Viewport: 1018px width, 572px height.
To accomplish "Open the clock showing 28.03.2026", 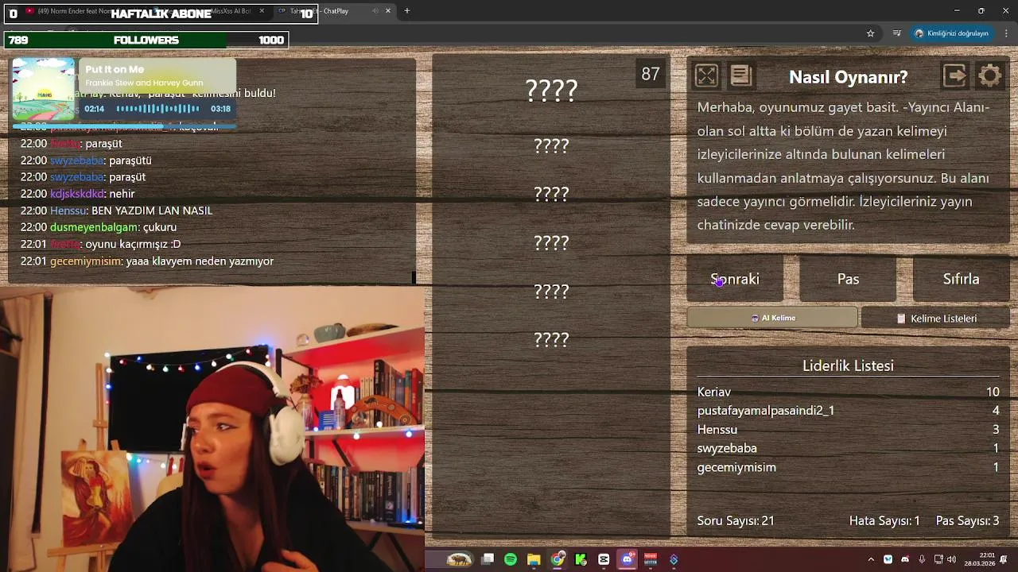I will [x=980, y=559].
